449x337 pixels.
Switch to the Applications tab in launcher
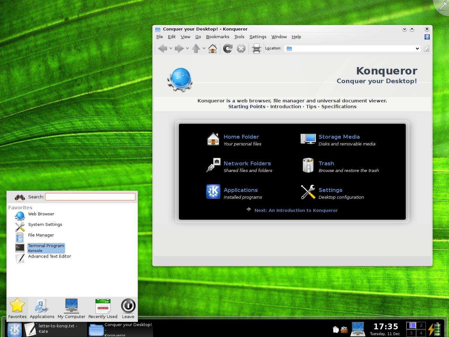42,308
